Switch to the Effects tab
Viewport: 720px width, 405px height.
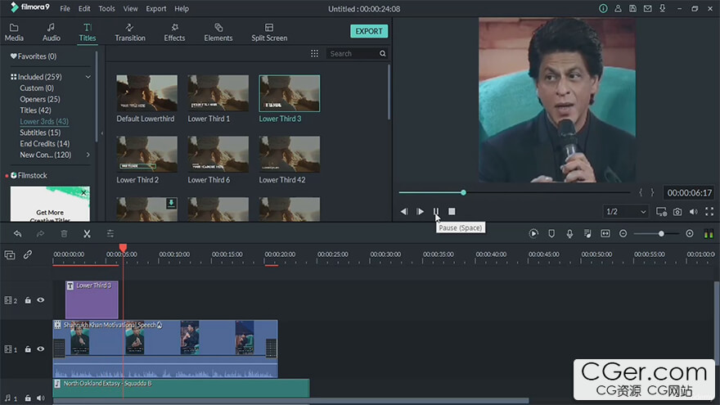174,33
